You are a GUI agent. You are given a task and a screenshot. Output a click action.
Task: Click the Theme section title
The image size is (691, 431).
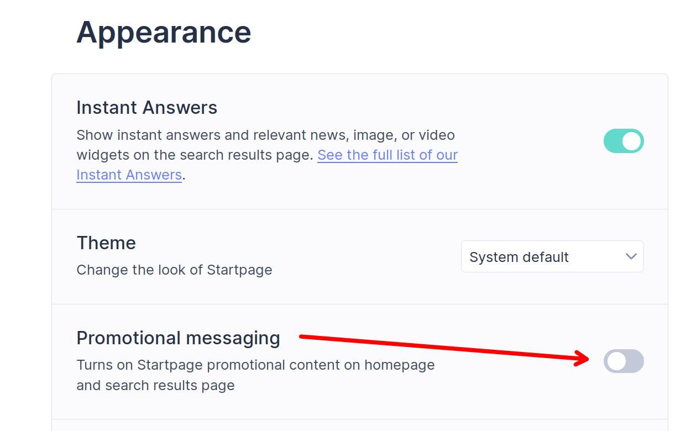tap(106, 243)
